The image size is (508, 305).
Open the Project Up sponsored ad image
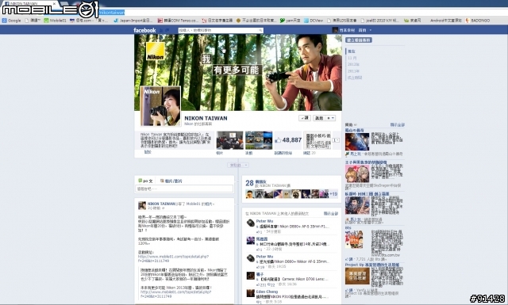pos(357,276)
